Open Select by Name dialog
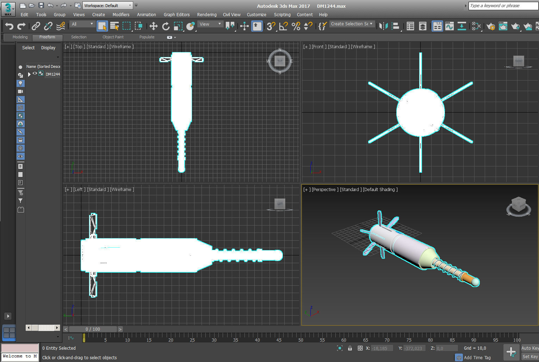Image resolution: width=539 pixels, height=362 pixels. tap(114, 26)
